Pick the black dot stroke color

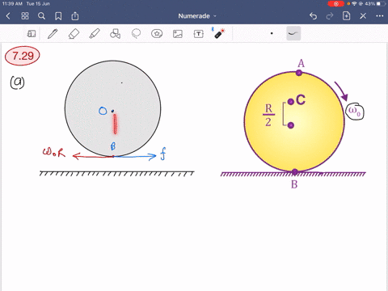click(272, 34)
